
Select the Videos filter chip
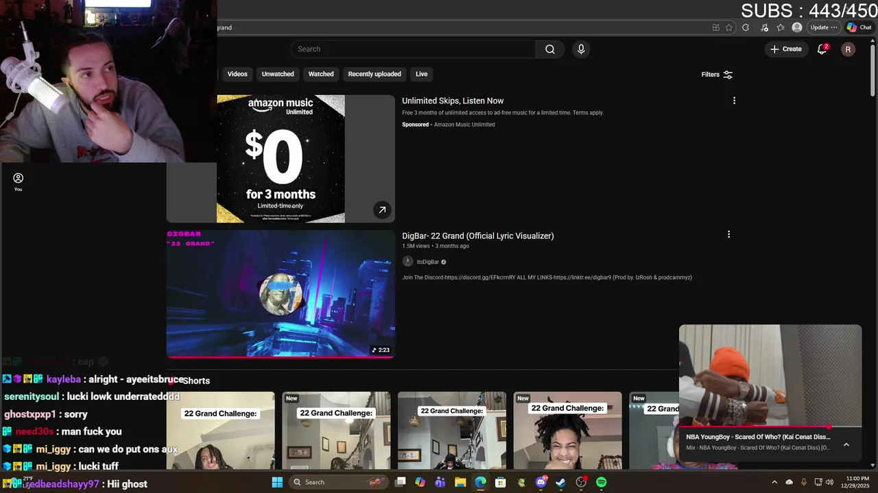237,74
